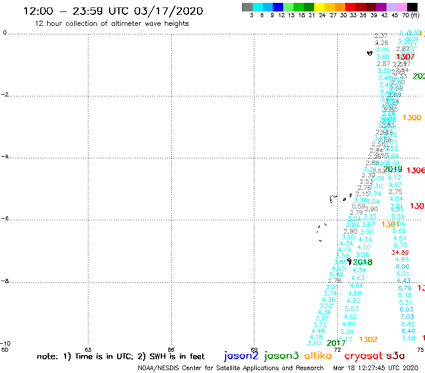Click the pink 70 ft legend swatch
The height and width of the screenshot is (373, 425).
(x=401, y=7)
